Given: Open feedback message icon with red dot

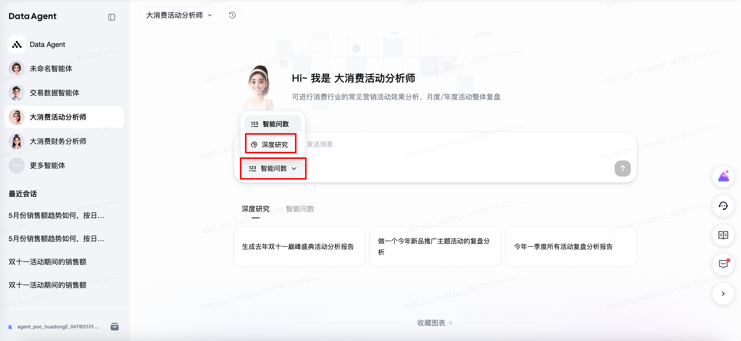Looking at the screenshot, I should (x=723, y=264).
